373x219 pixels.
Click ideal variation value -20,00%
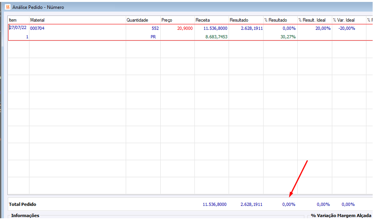347,28
